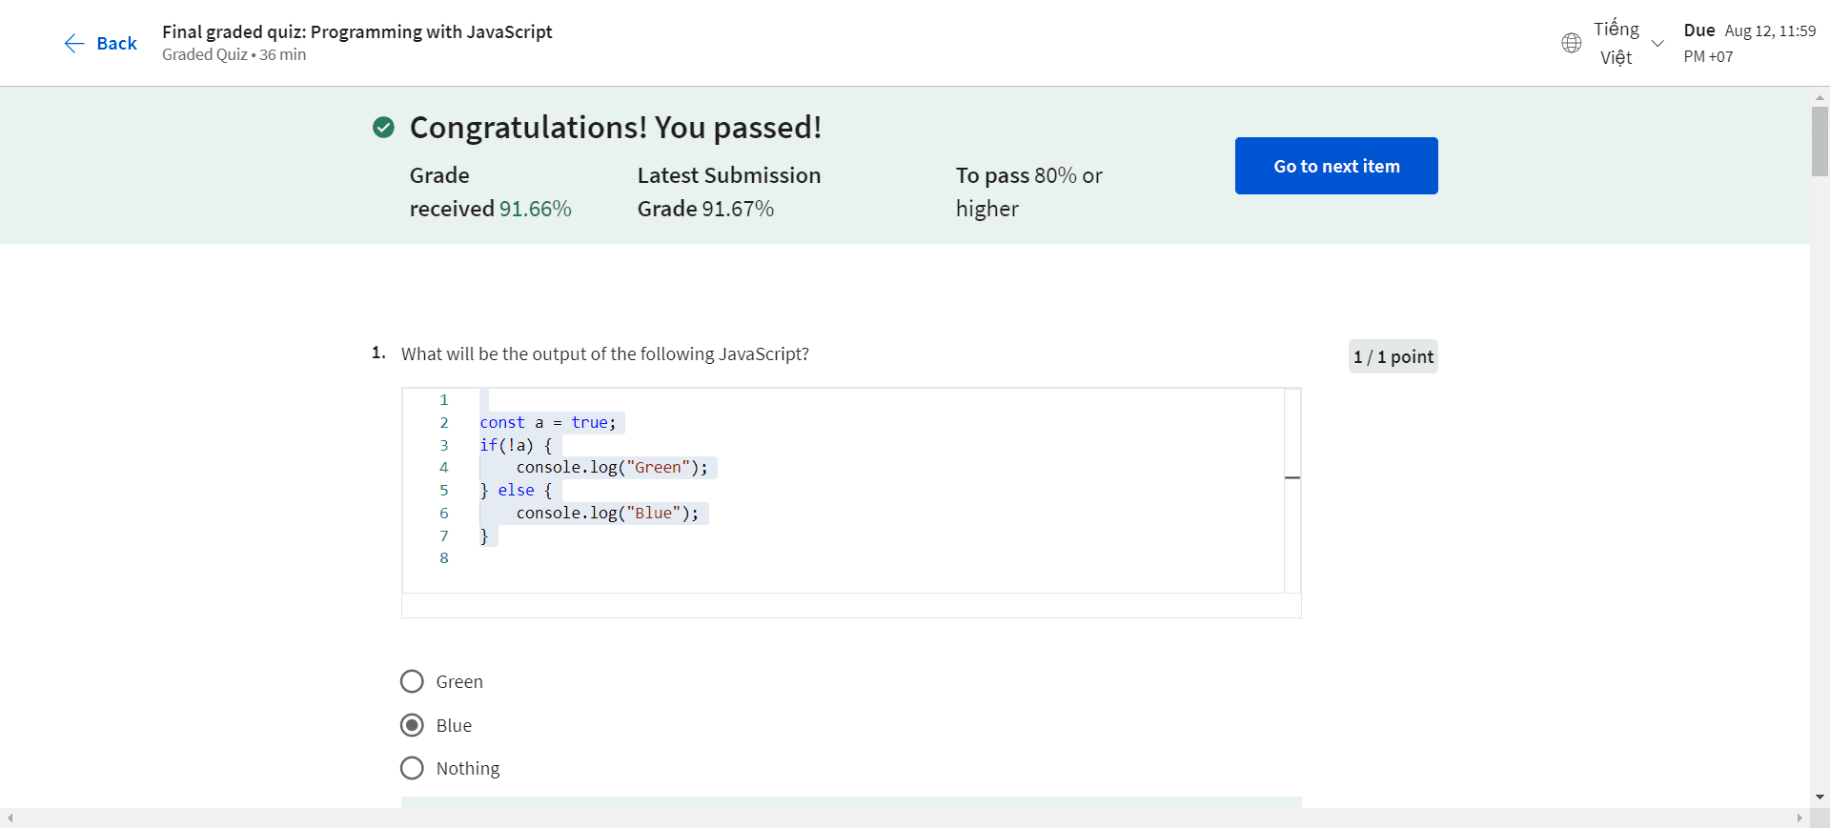Click the 'To pass 80% or higher' text
This screenshot has height=828, width=1830.
point(1029,192)
